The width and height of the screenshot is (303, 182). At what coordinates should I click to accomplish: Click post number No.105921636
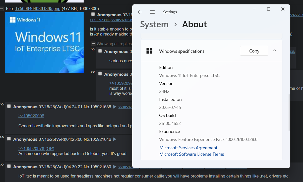(x=97, y=107)
